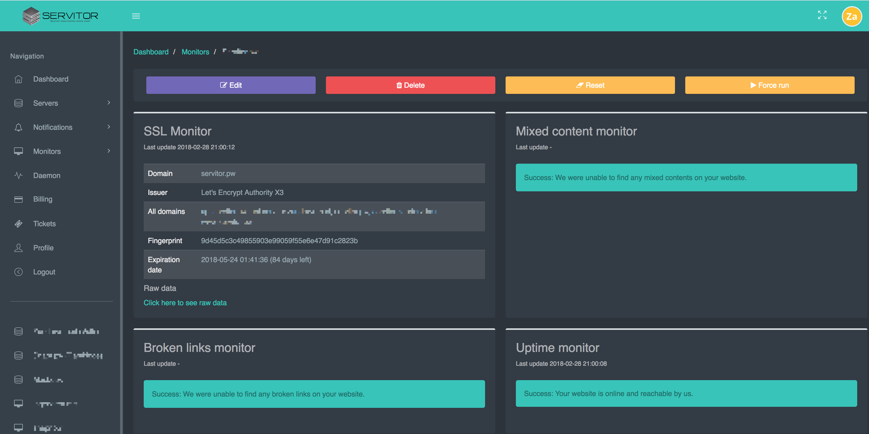Click the Profile person icon
Viewport: 869px width, 434px height.
18,248
